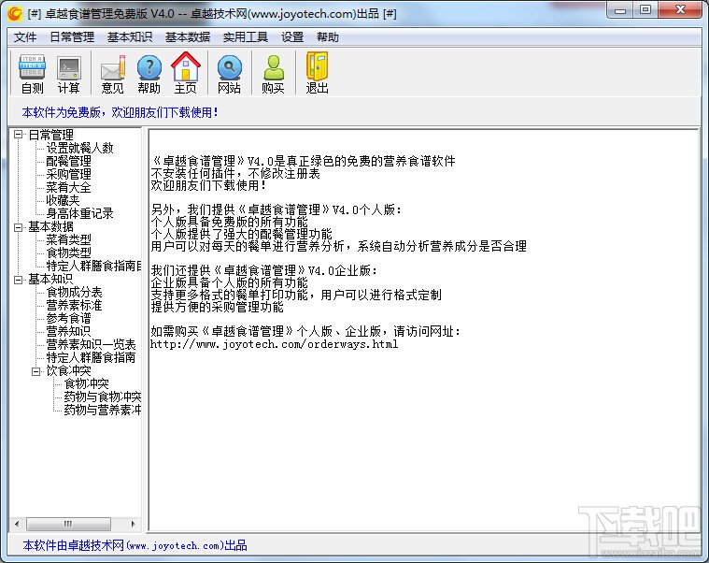The image size is (709, 563).
Task: Select 营养素标准 in the tree
Action: (x=74, y=306)
